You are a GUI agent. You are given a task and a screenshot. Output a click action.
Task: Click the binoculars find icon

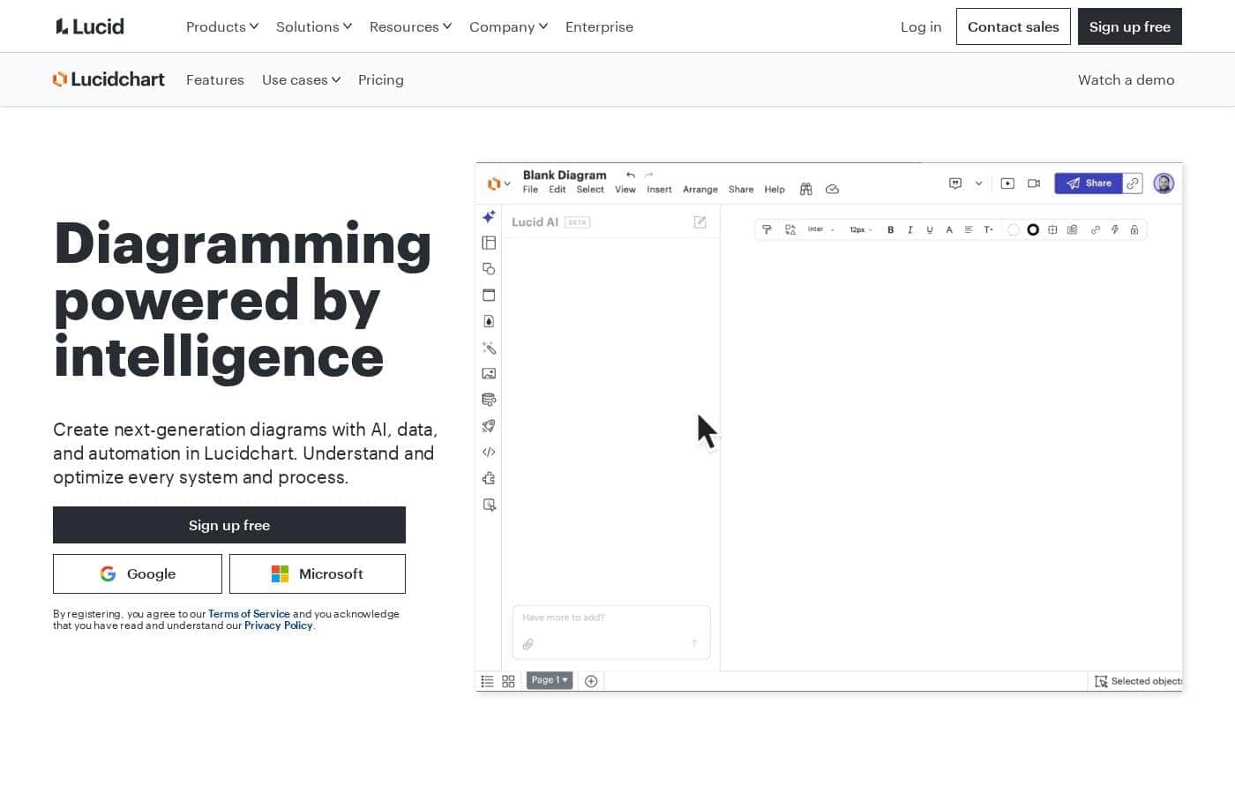805,189
